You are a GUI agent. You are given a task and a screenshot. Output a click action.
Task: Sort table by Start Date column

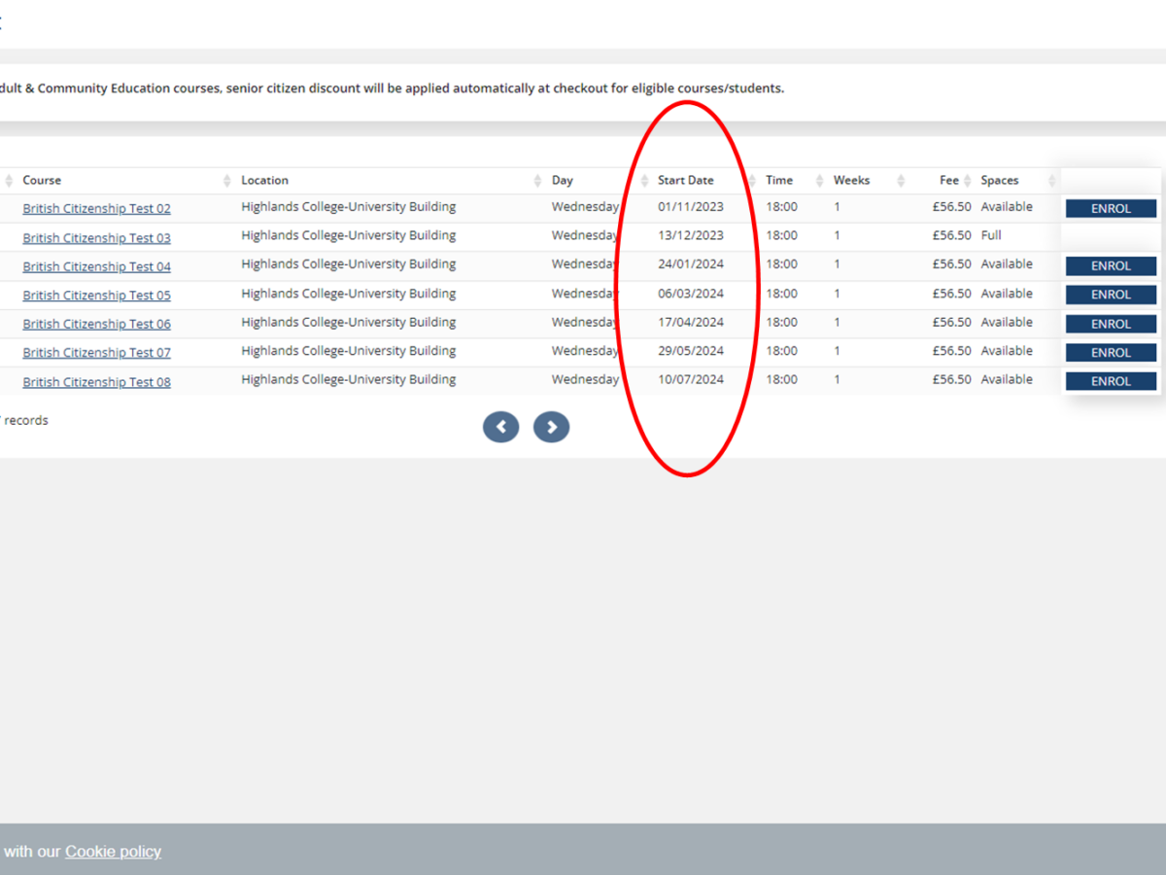click(686, 181)
